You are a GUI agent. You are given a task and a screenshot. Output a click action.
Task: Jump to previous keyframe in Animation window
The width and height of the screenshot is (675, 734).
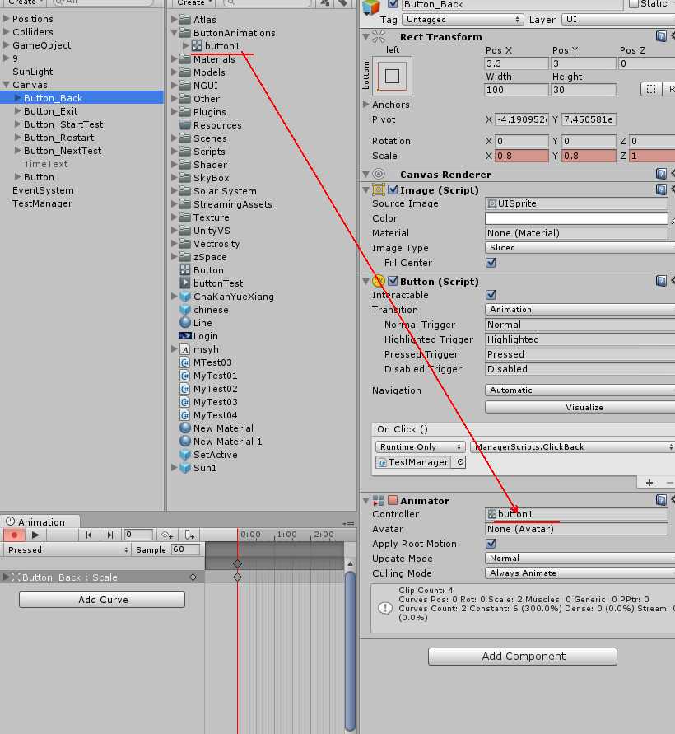tap(88, 535)
